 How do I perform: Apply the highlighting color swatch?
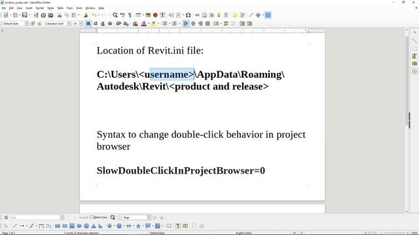pos(153,23)
